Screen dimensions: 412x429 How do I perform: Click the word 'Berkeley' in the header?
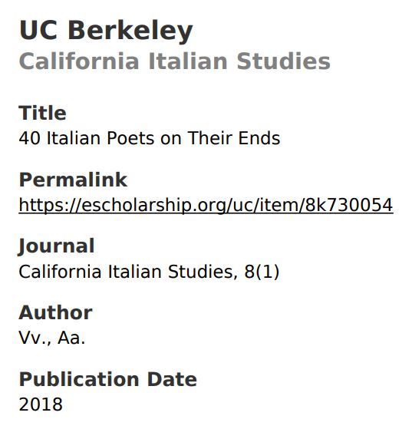[x=130, y=31]
